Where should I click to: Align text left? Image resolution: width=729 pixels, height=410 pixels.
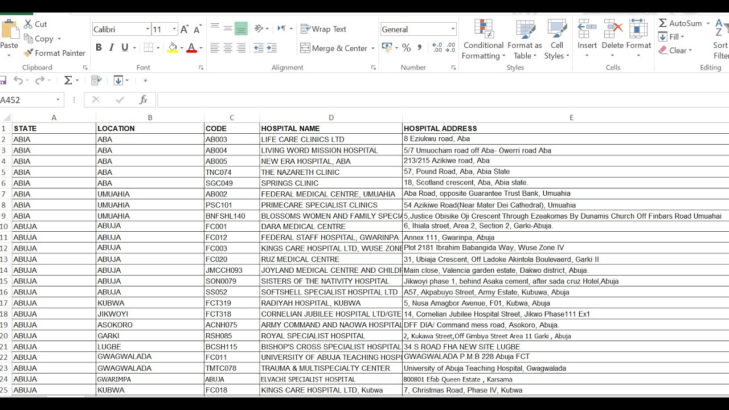215,48
